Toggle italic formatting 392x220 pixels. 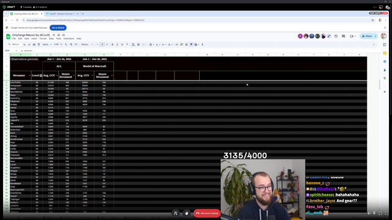click(x=117, y=45)
